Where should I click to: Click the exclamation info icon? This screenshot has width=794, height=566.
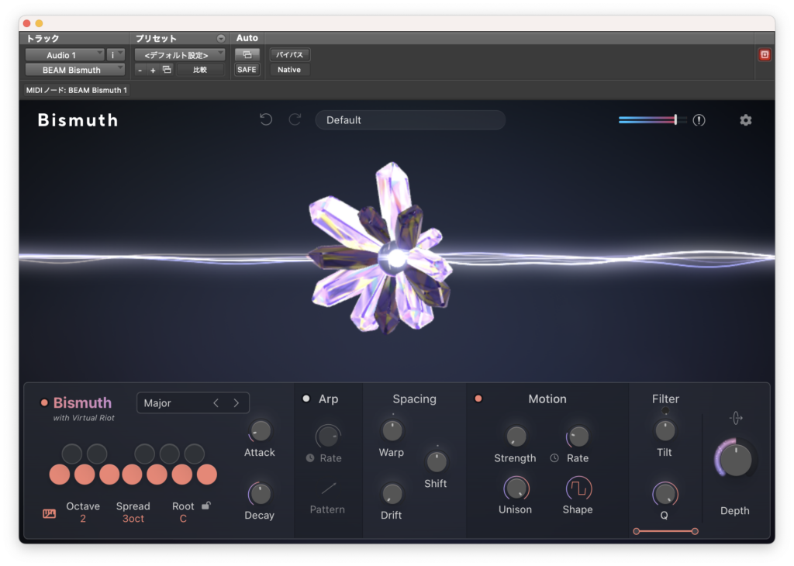(x=699, y=120)
